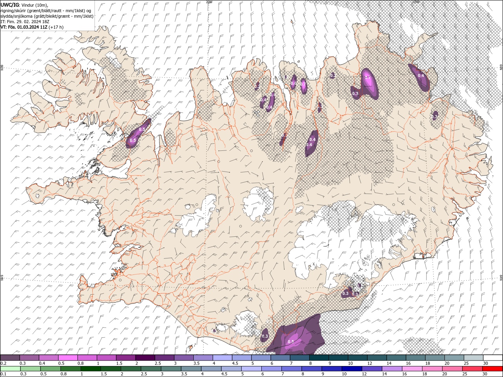Screen dimensions: 503x377
Task: Select the 2.5 purple snow legend swatch
Action: (164, 358)
